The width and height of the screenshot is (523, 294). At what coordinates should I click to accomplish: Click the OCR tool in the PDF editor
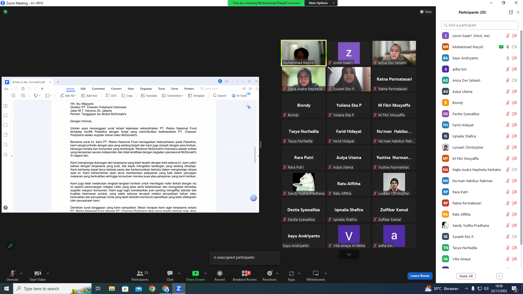point(111,96)
